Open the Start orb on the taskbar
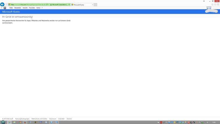220x124 pixels. click(x=3, y=122)
